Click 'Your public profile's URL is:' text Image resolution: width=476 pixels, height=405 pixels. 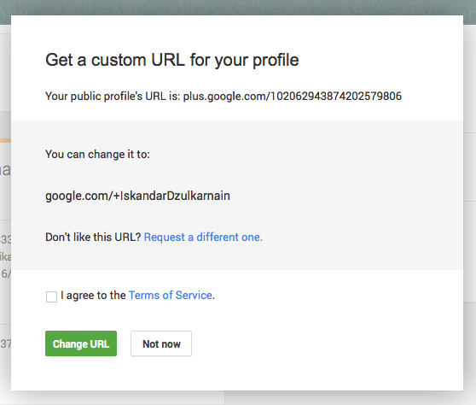tap(113, 97)
